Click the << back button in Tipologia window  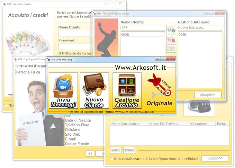point(90,154)
